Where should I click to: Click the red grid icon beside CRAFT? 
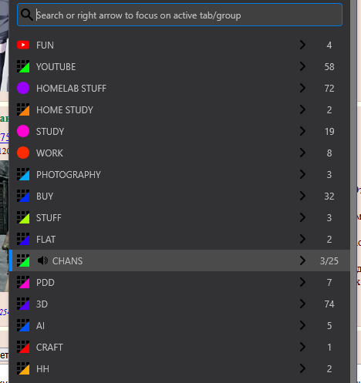tap(23, 347)
